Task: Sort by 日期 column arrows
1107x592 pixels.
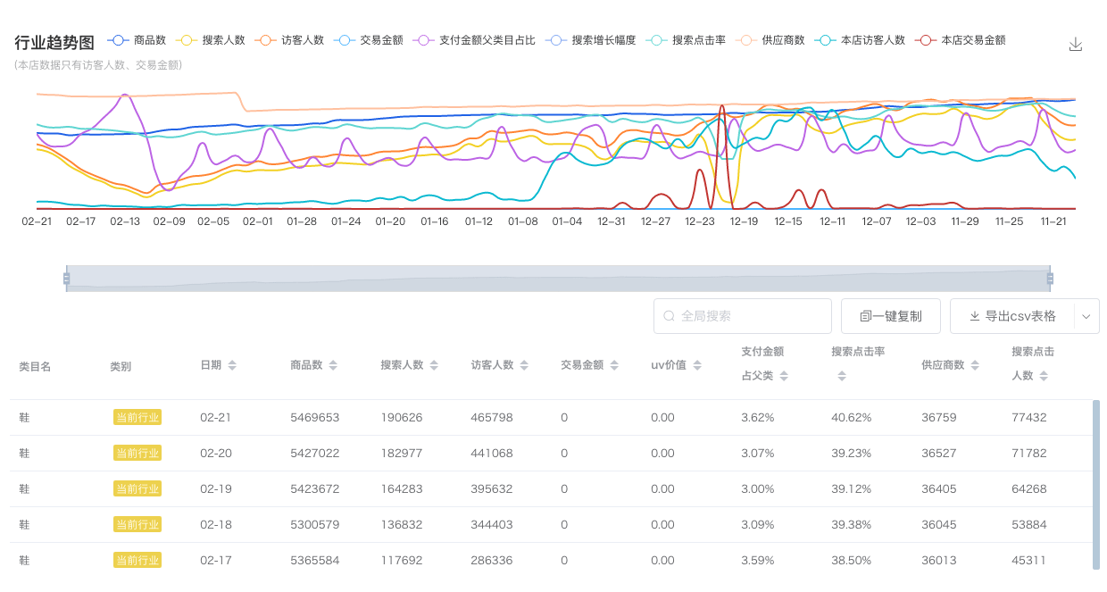Action: (232, 365)
